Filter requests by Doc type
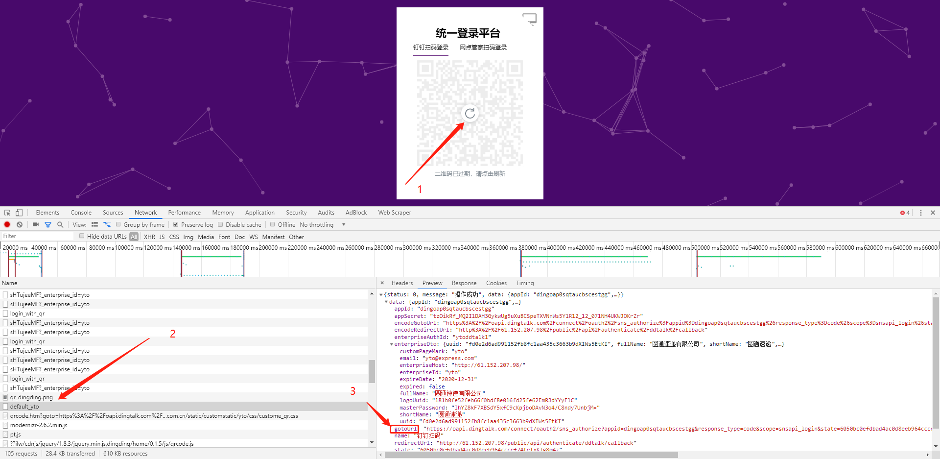Screen dimensions: 940x459 coord(240,237)
